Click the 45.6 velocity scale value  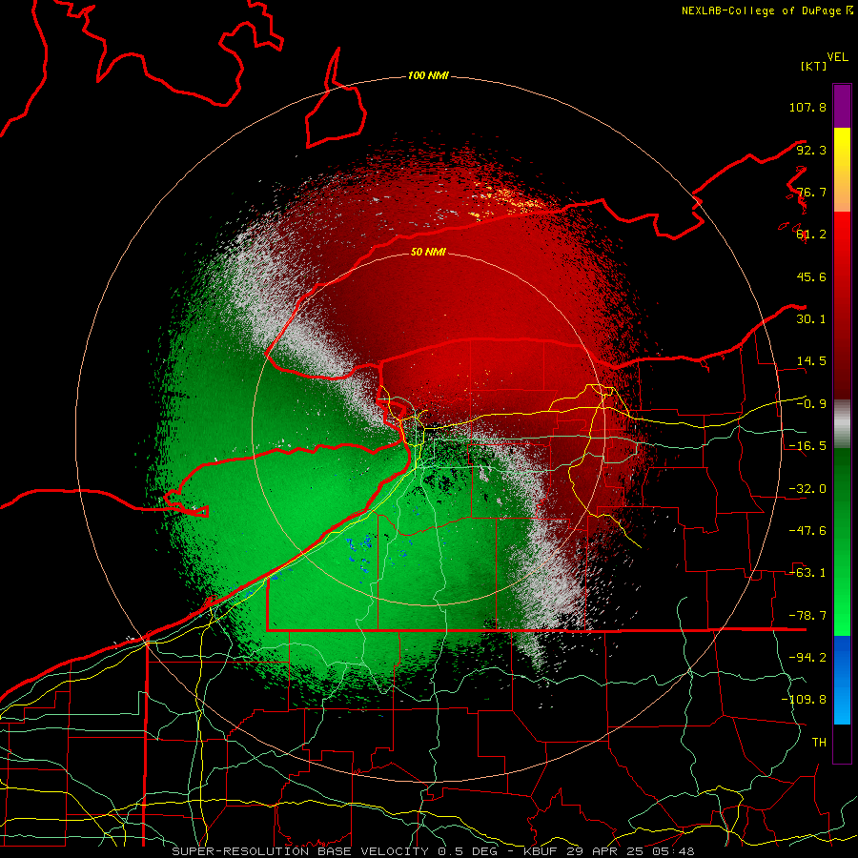pos(811,276)
